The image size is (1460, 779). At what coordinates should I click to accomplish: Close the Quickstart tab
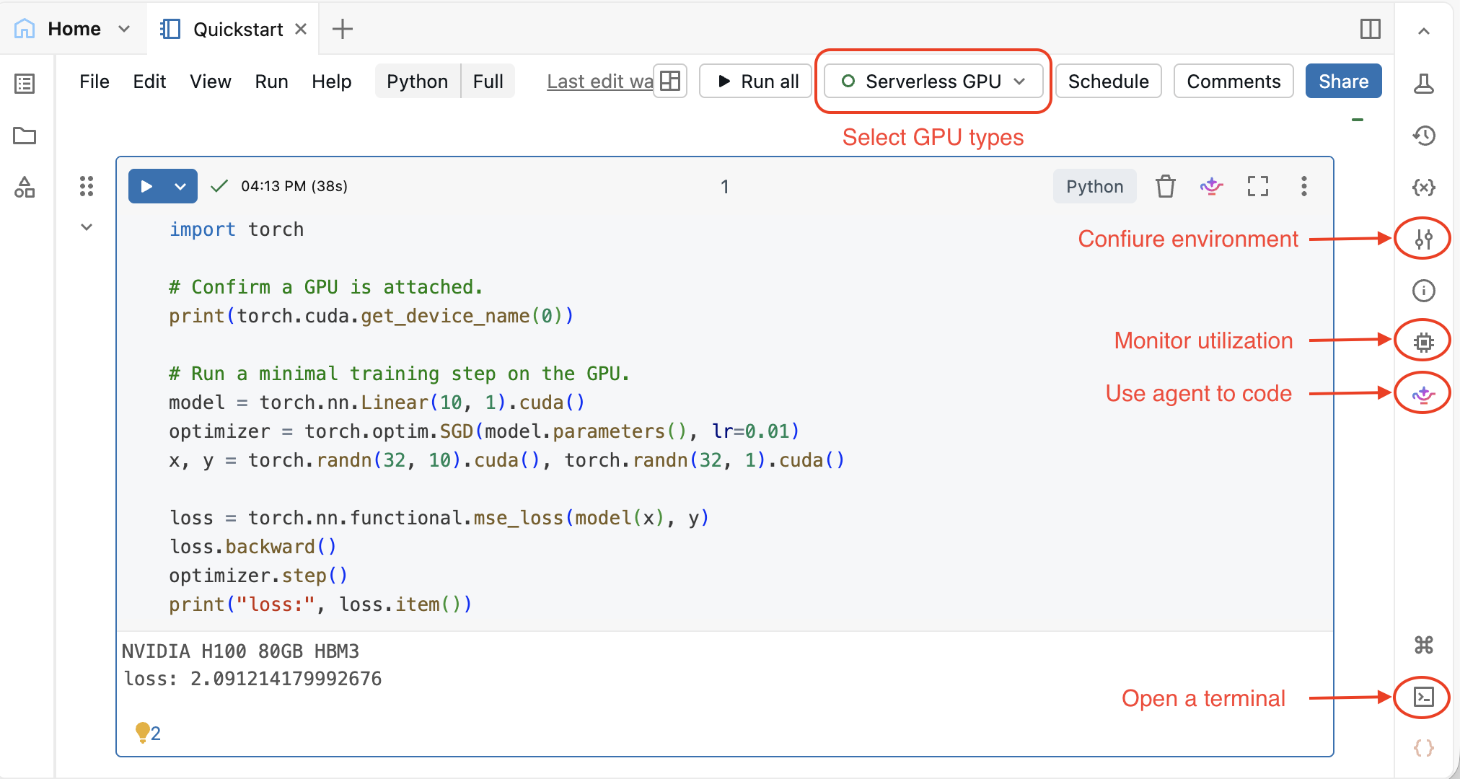click(x=302, y=29)
